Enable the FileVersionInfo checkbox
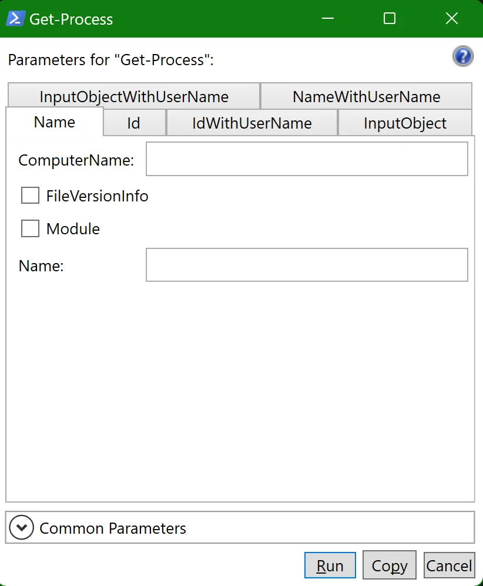The width and height of the screenshot is (483, 586). 30,196
